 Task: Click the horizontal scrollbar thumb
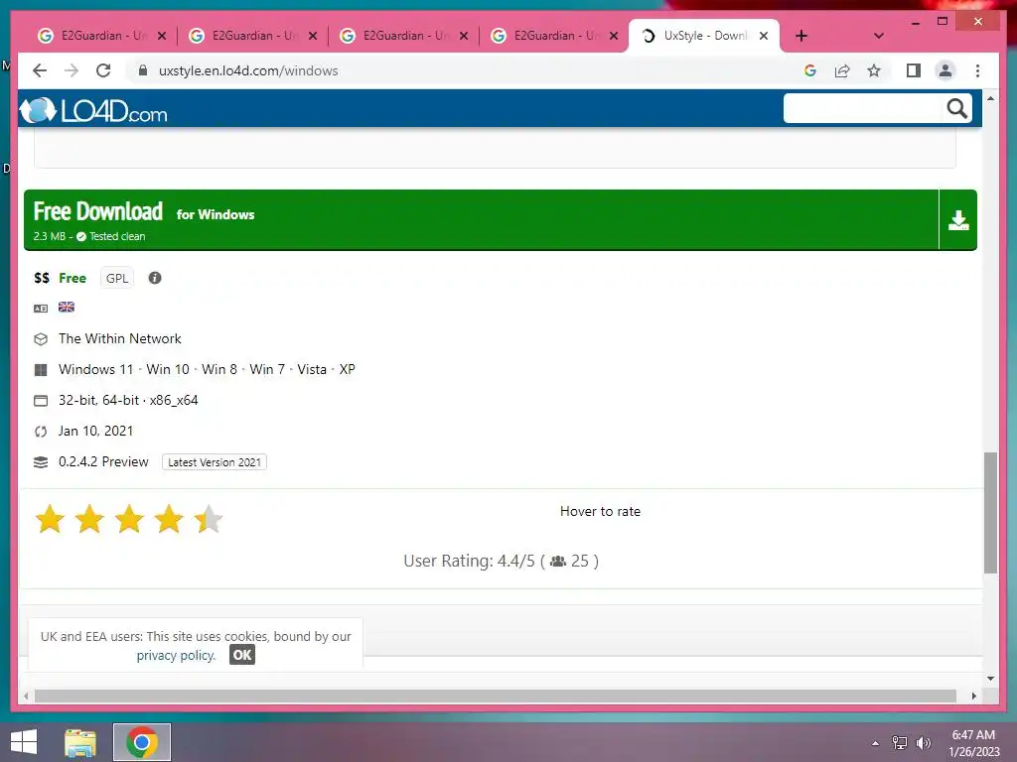click(x=495, y=696)
